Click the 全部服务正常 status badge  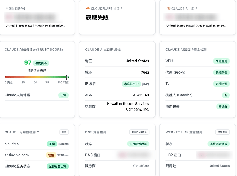pos(57,166)
